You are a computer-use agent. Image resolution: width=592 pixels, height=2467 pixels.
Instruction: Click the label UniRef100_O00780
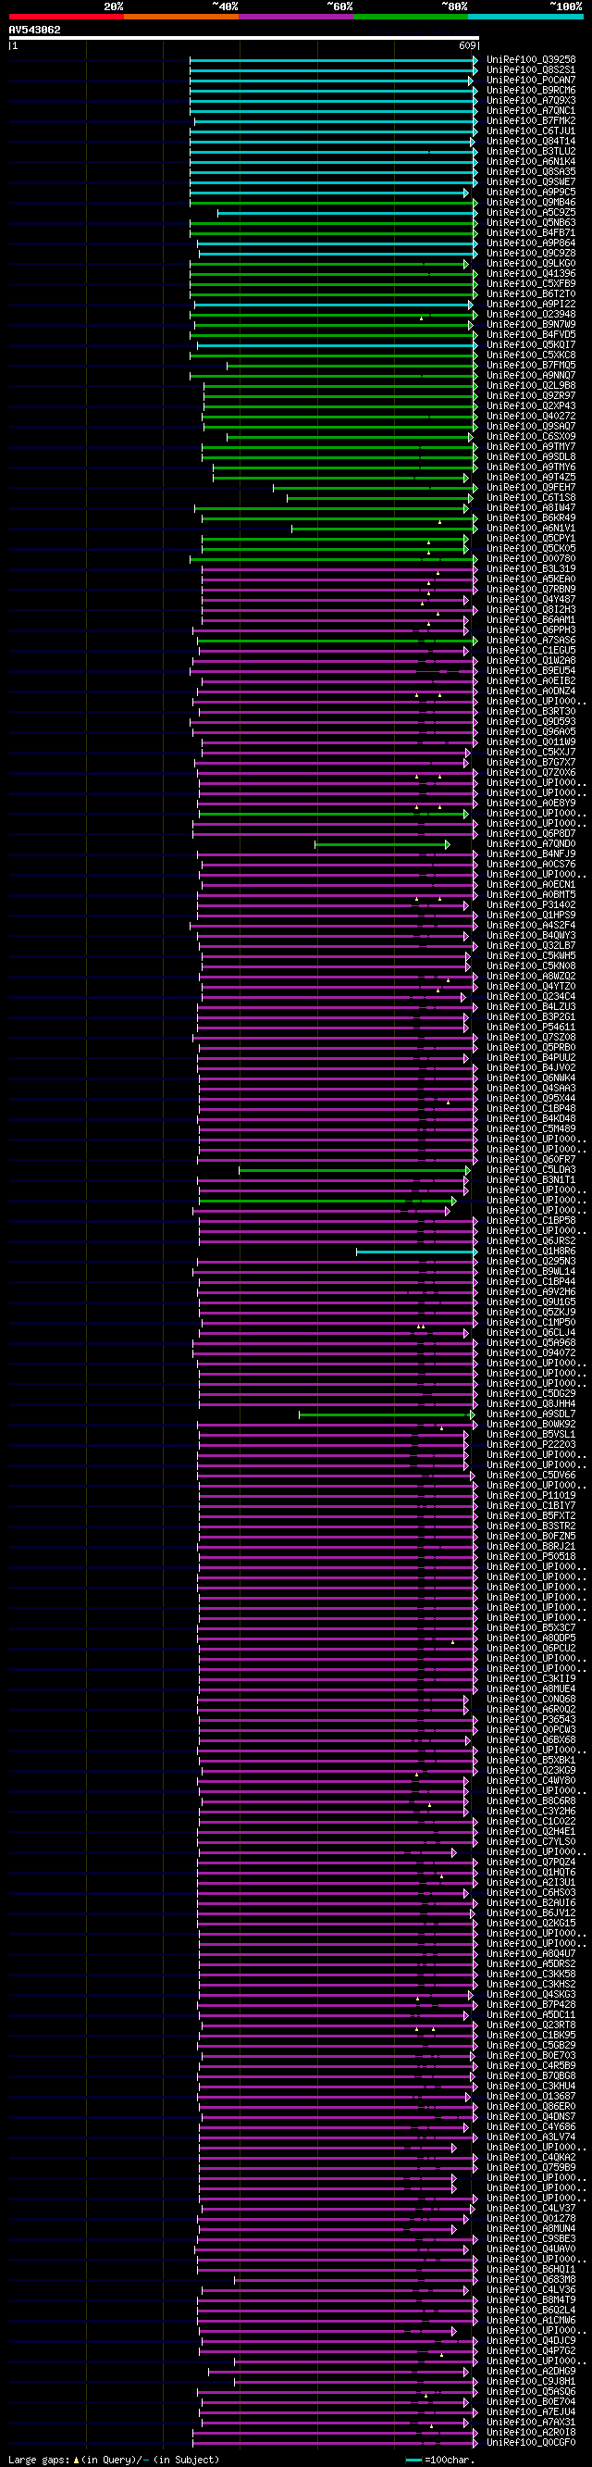coord(531,559)
